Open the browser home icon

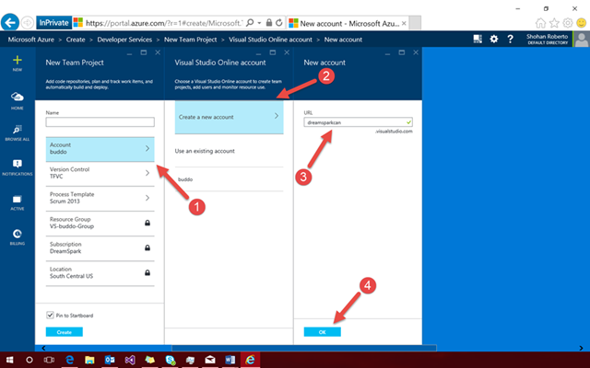(x=540, y=23)
